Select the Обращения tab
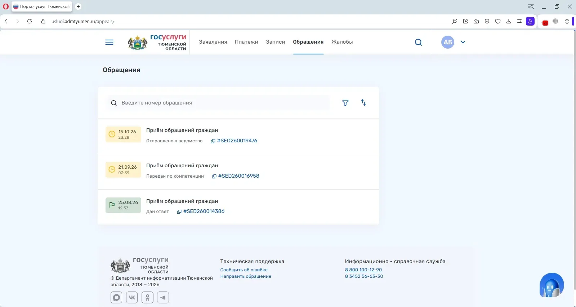Viewport: 576px width, 307px height. 308,42
